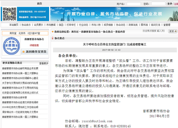This screenshot has height=128, width=178.
Task: Click the 登录 login button
Action: pyautogui.click(x=170, y=4)
